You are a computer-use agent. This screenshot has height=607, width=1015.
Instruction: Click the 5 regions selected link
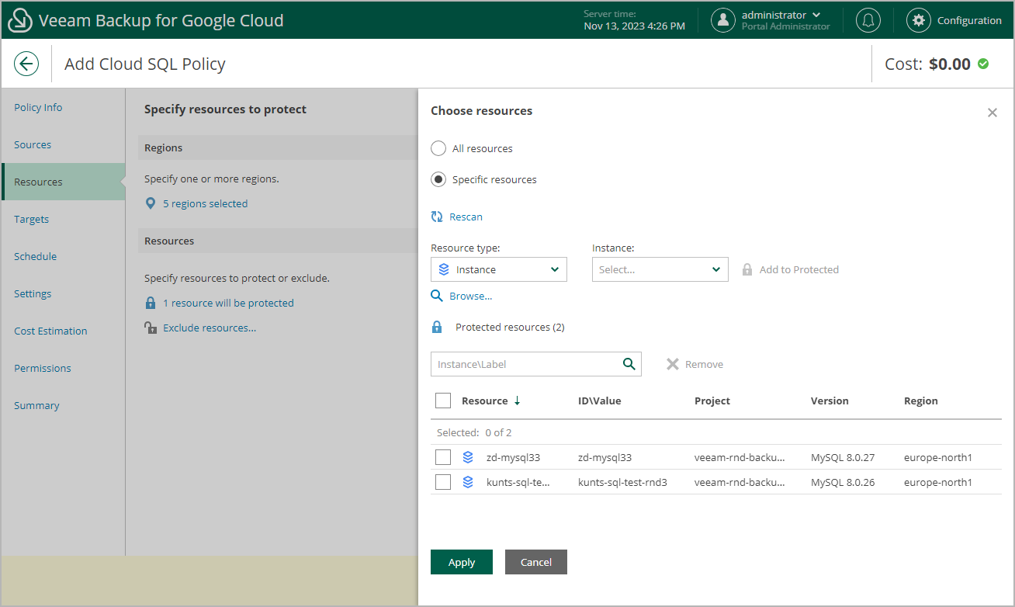[x=206, y=203]
